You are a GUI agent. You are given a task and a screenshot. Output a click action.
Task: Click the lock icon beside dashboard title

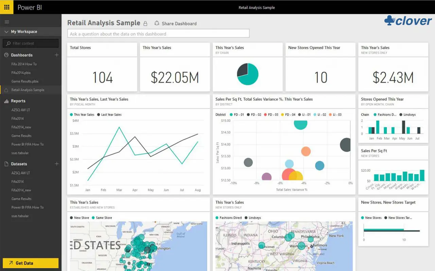point(145,23)
